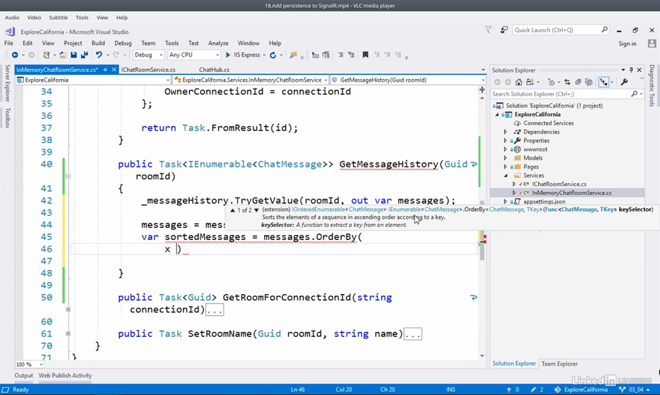Comment out selected lines toolbar icon
This screenshot has width=660, height=395.
pos(340,55)
